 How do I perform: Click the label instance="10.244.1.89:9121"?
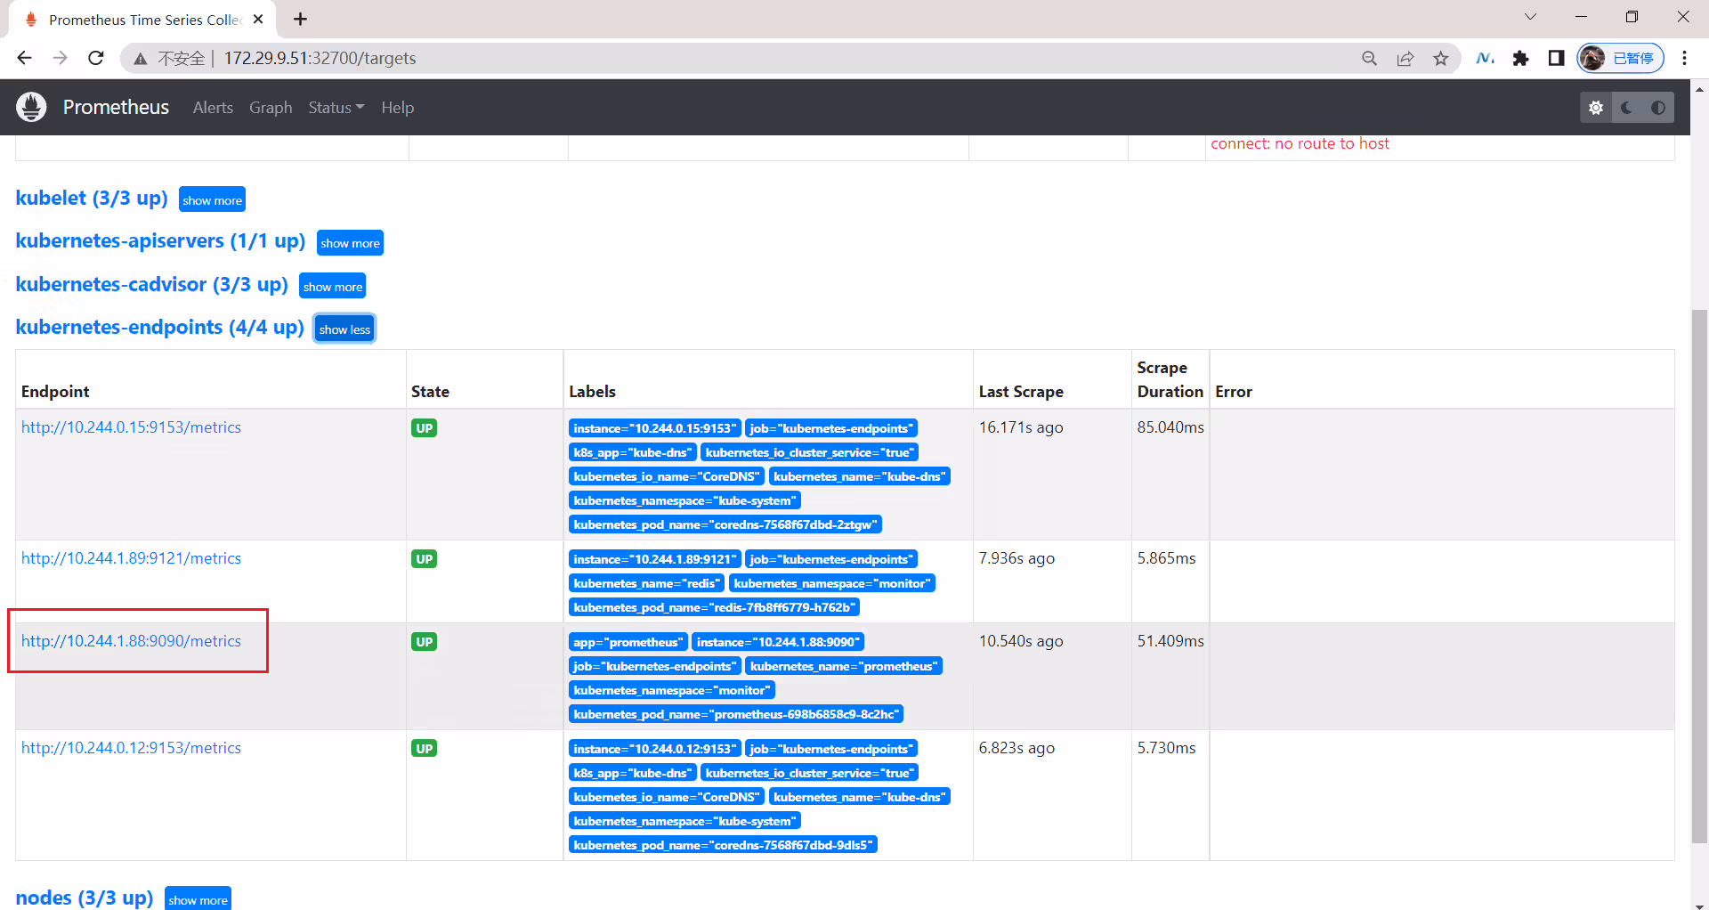(x=654, y=559)
